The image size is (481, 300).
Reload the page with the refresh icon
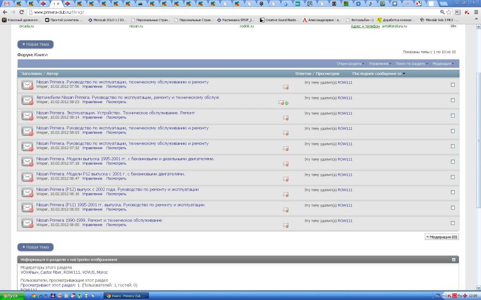pos(22,12)
